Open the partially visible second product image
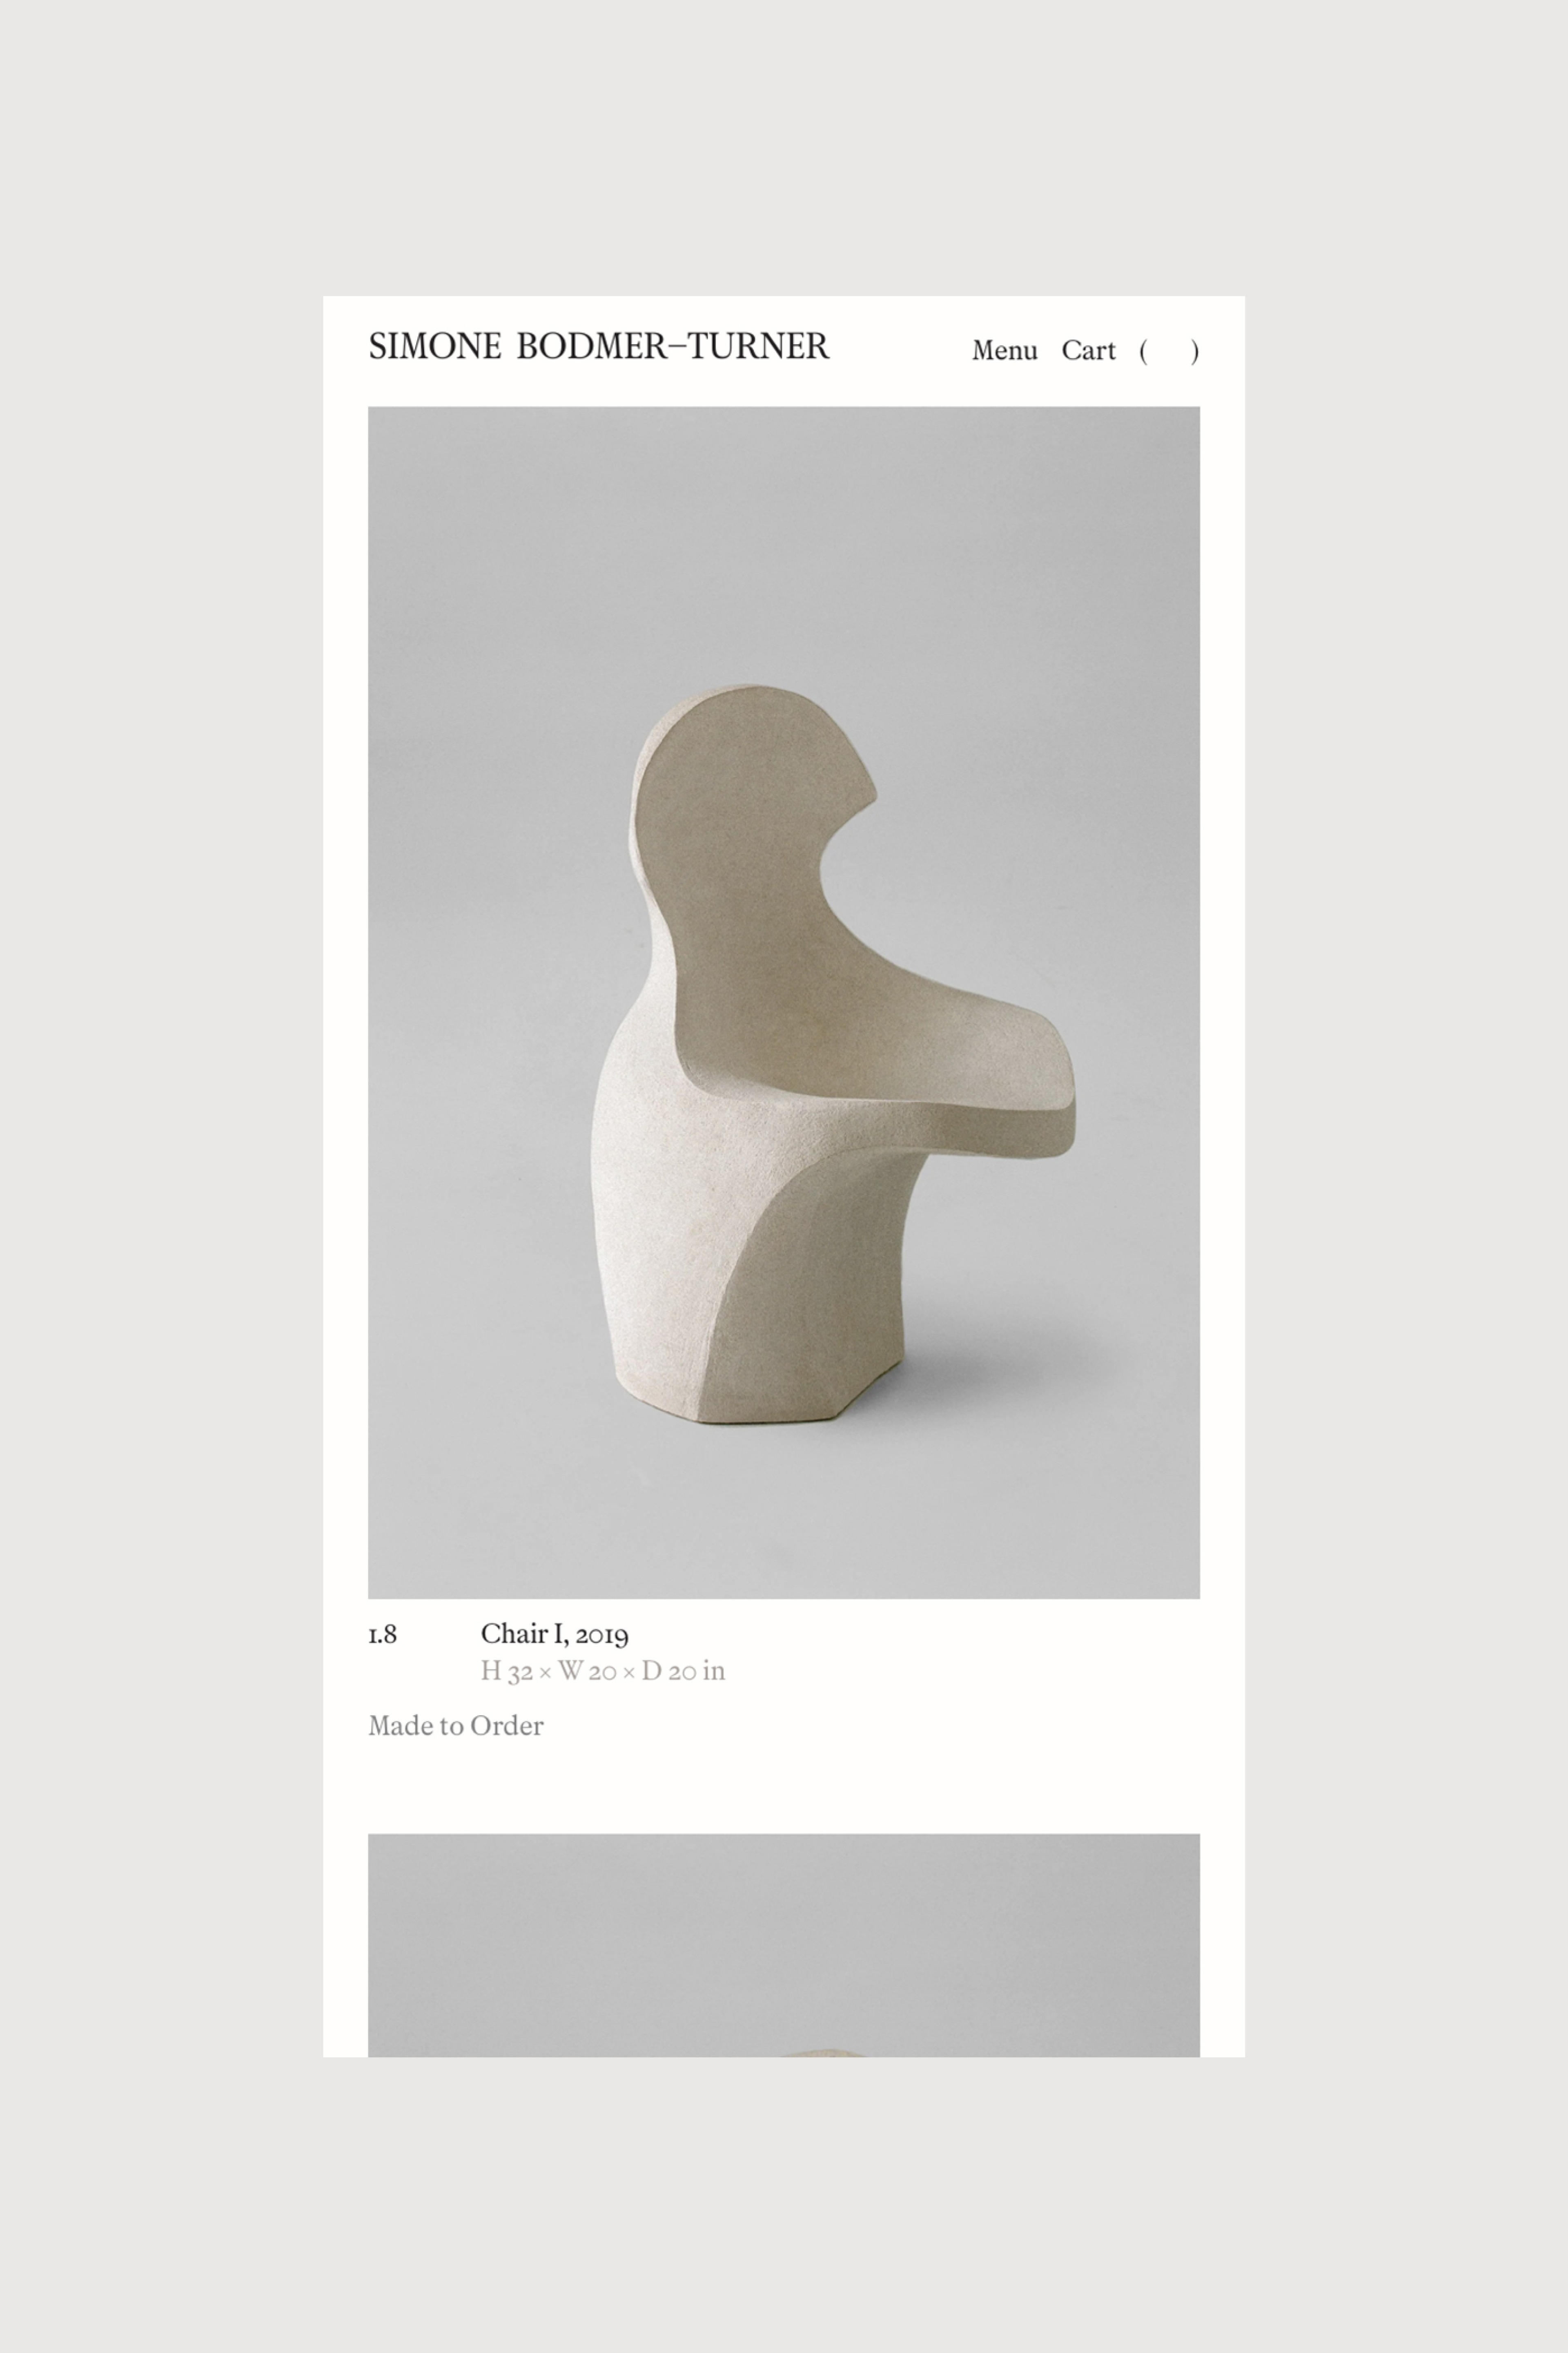 pos(783,1945)
